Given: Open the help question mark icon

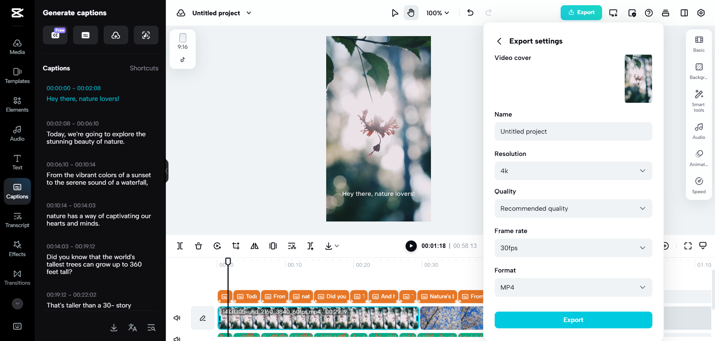Looking at the screenshot, I should click(649, 13).
